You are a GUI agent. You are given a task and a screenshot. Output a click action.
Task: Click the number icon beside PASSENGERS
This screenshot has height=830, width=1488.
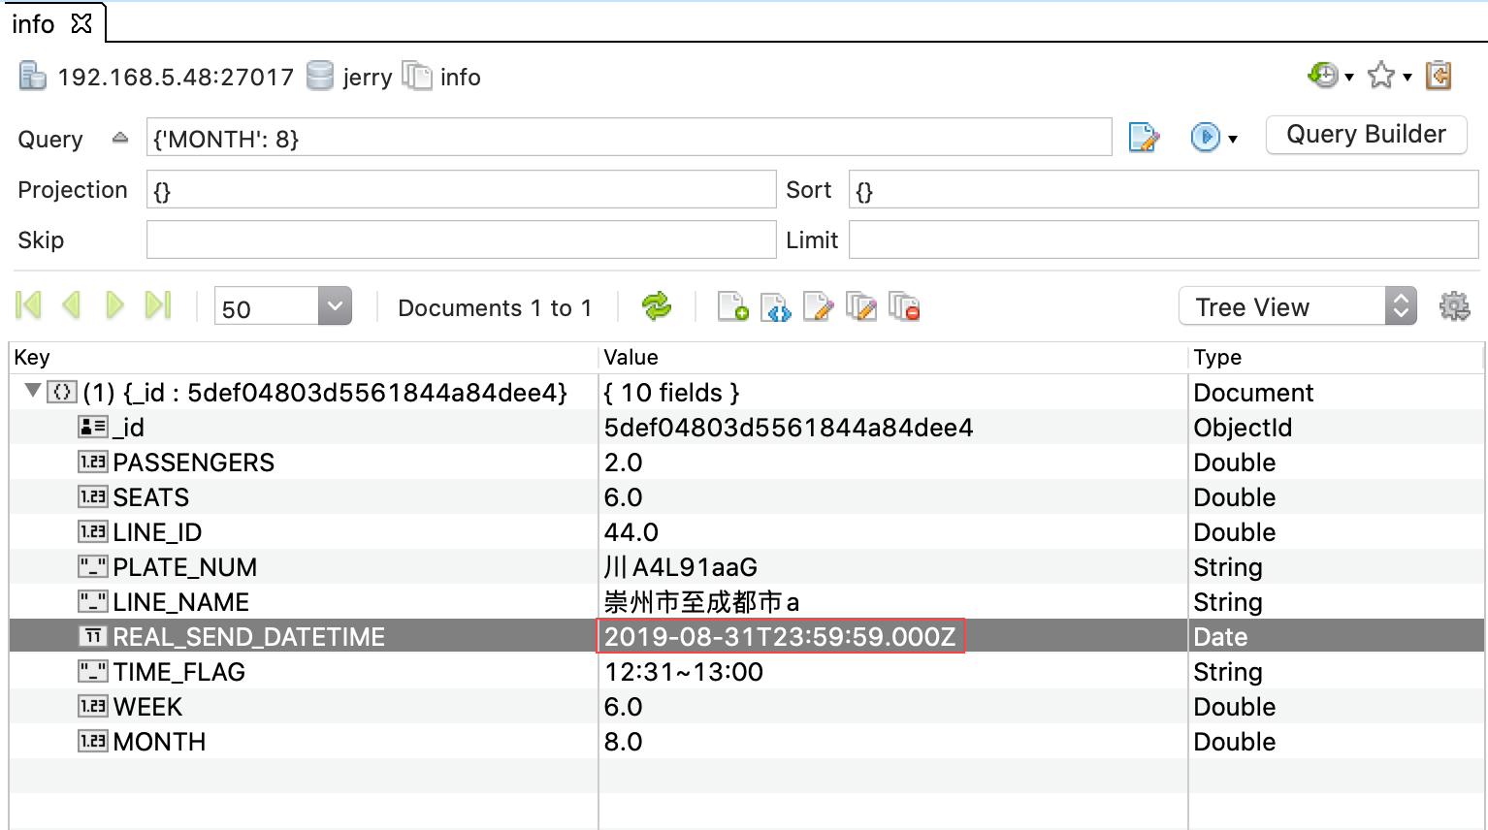click(93, 462)
